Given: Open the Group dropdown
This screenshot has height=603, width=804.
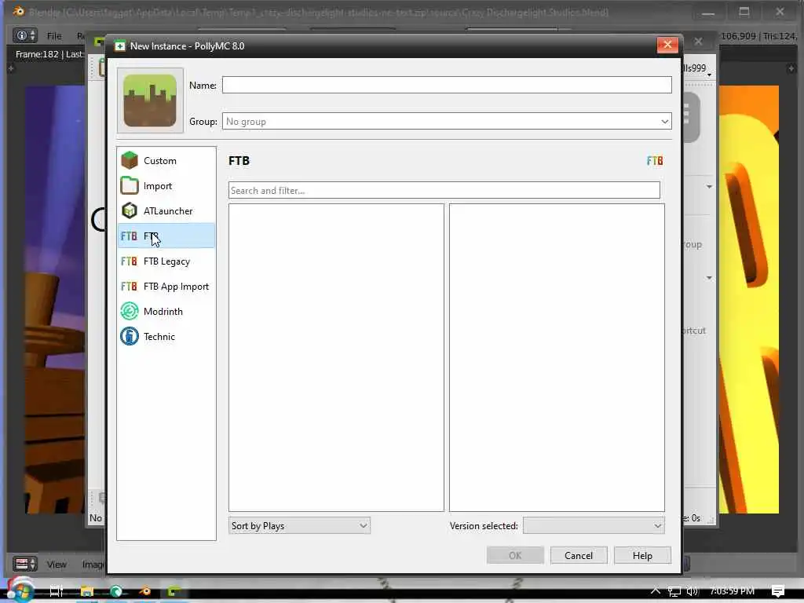Looking at the screenshot, I should point(447,122).
